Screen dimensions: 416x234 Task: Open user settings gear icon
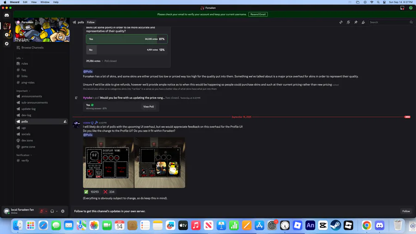pos(63,211)
